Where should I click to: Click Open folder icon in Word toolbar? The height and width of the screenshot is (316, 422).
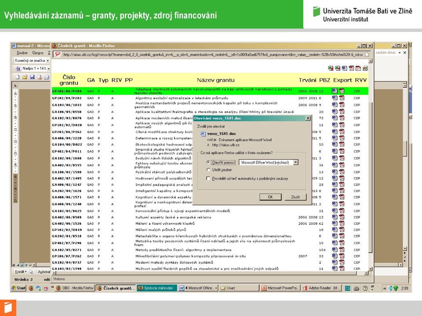click(25, 77)
